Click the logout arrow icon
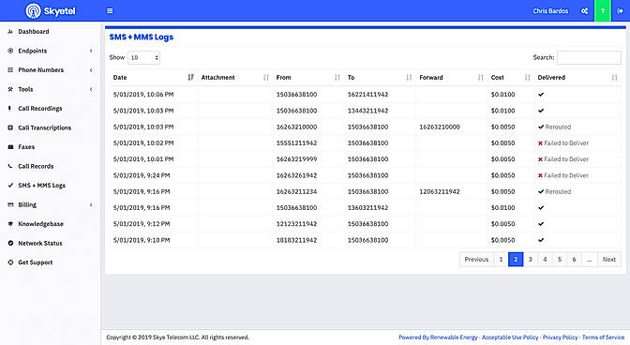The width and height of the screenshot is (630, 345). coord(620,11)
